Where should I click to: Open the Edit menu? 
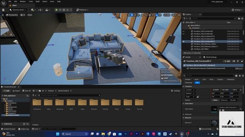pyautogui.click(x=15, y=2)
